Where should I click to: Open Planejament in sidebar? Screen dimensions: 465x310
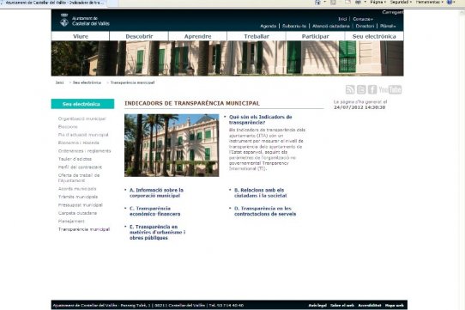click(71, 222)
